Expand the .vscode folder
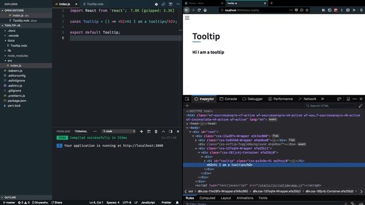This screenshot has height=205, width=365. click(26, 36)
